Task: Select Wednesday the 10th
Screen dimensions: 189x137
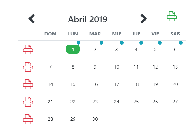Action: point(116,67)
